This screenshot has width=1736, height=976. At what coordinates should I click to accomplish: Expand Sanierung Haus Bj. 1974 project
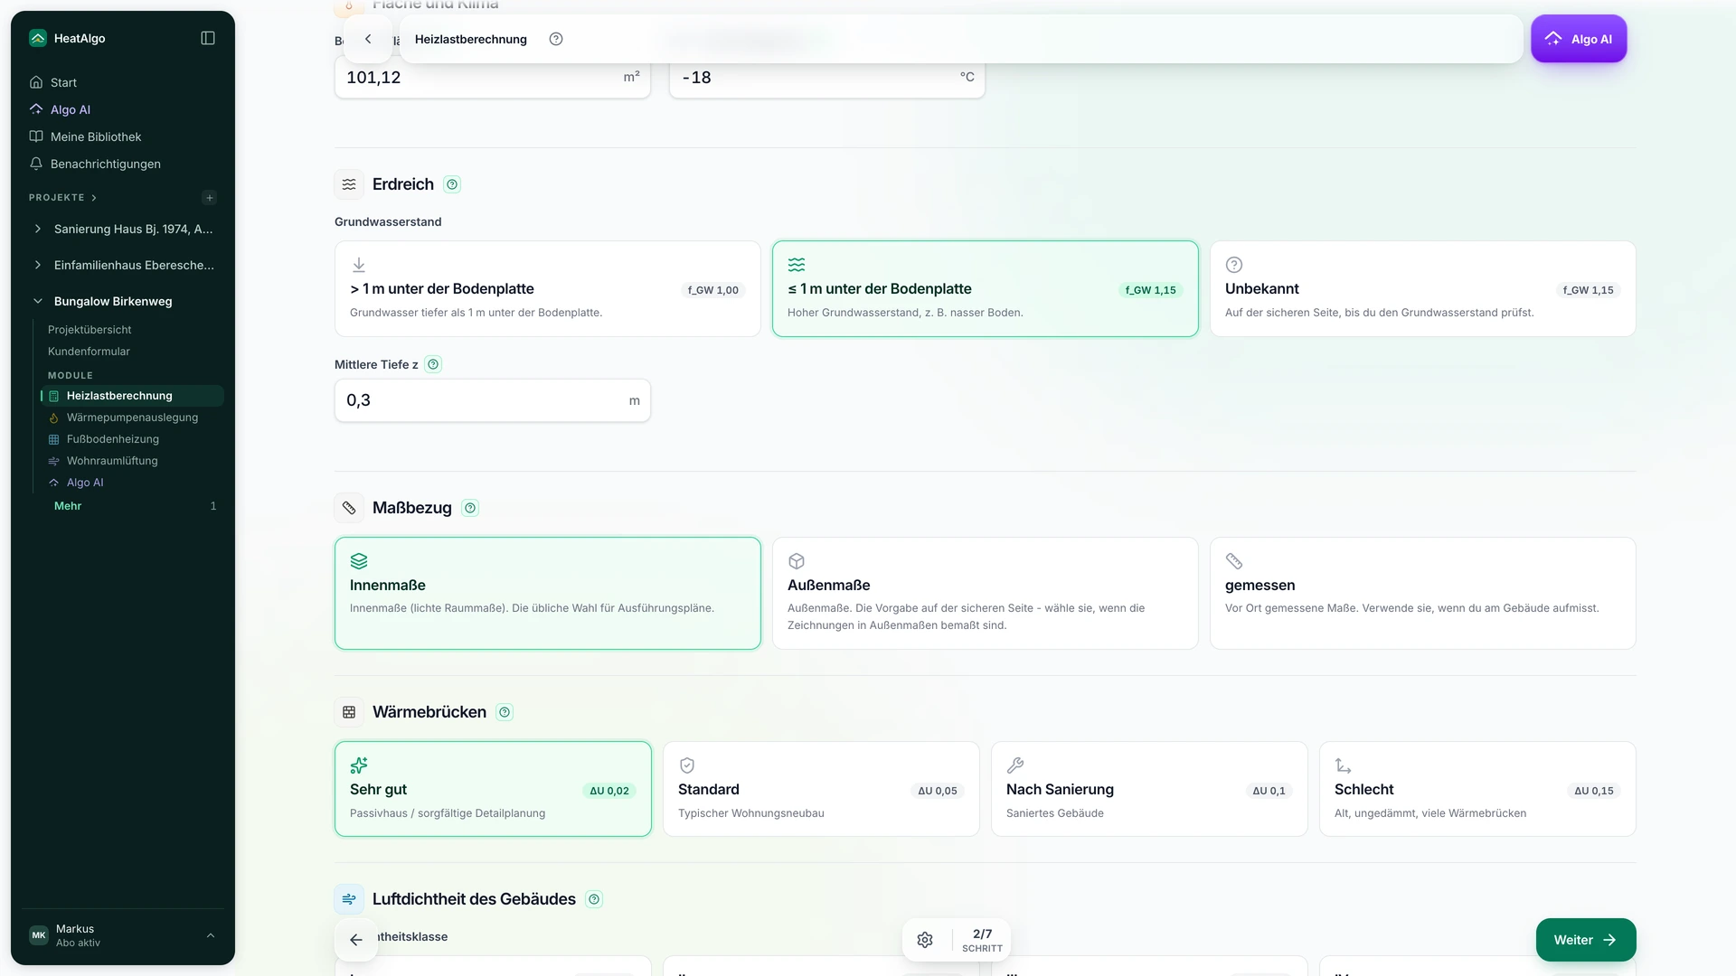pyautogui.click(x=37, y=230)
